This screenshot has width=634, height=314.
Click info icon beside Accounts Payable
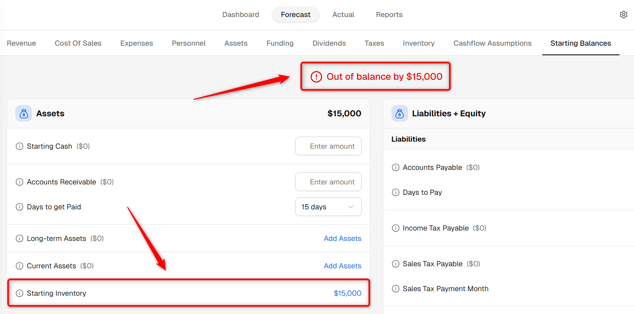395,167
